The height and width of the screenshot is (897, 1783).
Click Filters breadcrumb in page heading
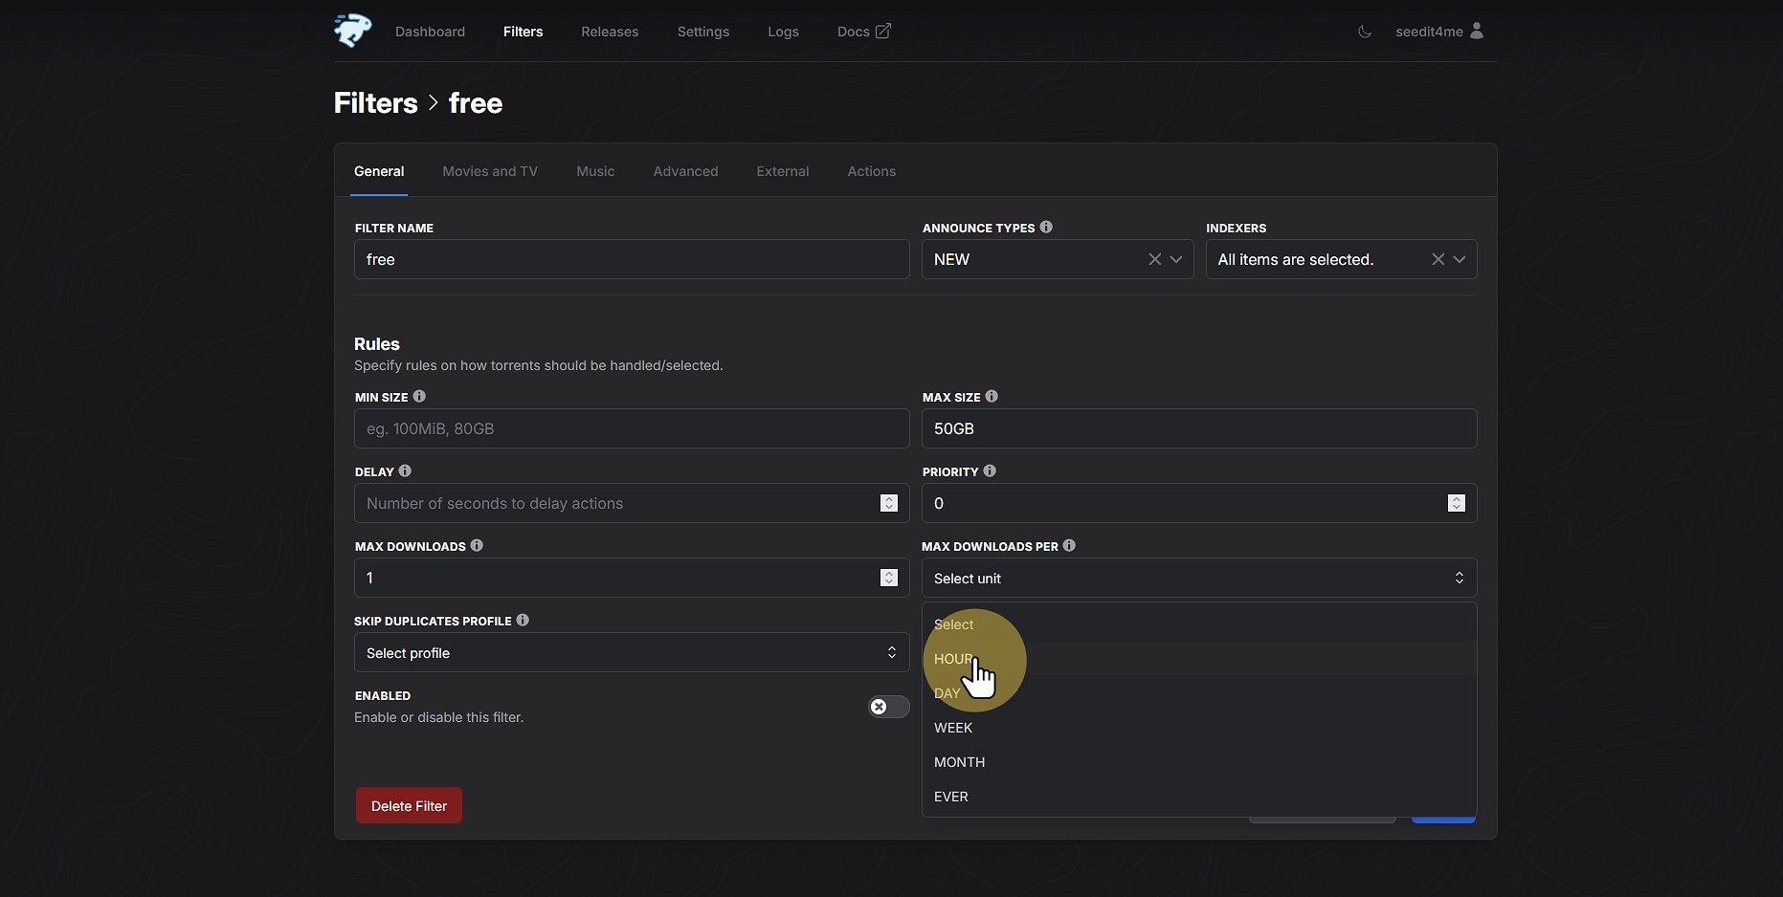[x=375, y=102]
